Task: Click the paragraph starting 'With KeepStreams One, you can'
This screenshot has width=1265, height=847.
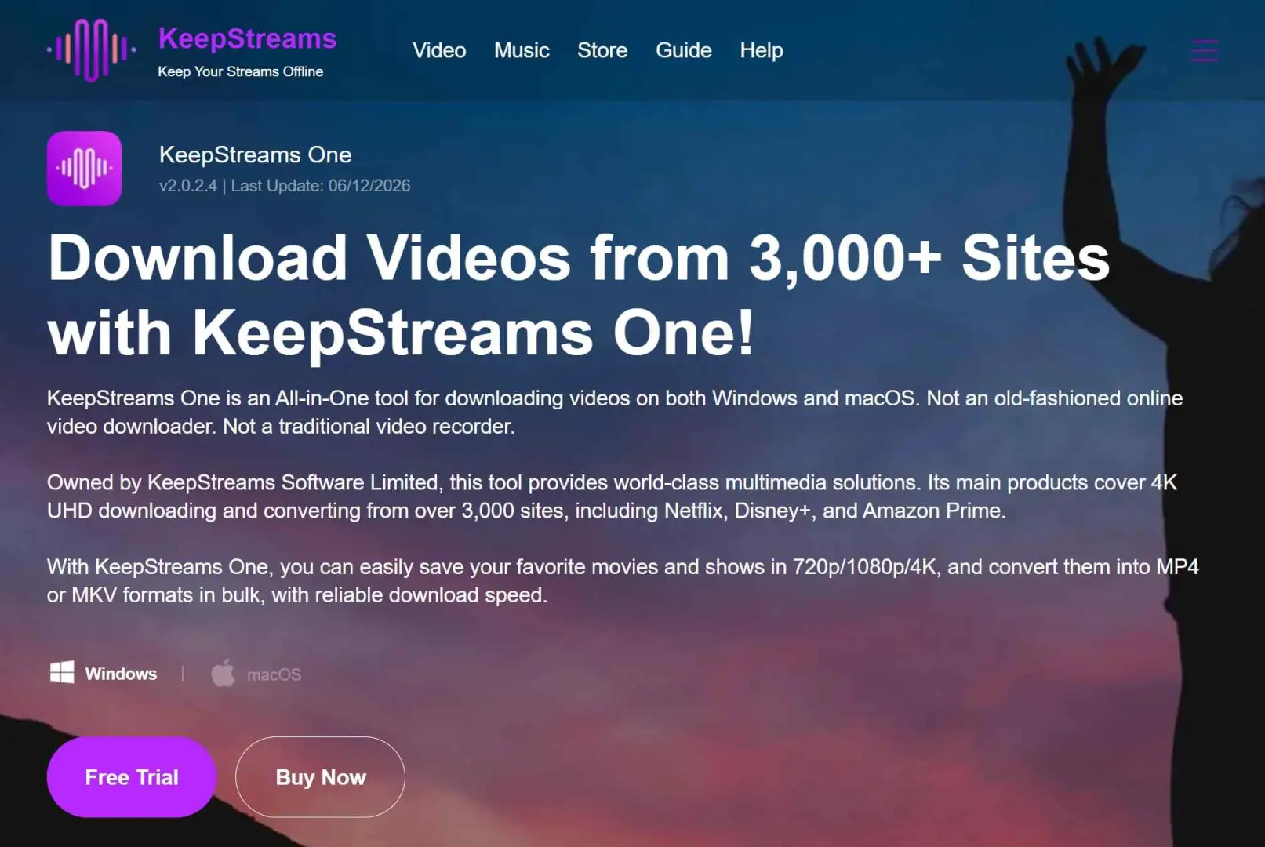Action: click(623, 580)
